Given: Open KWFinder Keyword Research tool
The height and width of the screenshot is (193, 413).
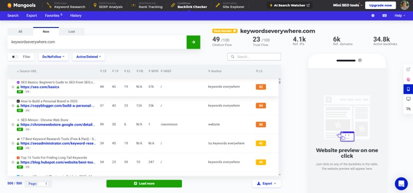Looking at the screenshot, I should 66,5.
